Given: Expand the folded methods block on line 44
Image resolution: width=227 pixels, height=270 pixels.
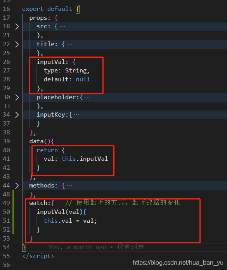Looking at the screenshot, I should click(17, 186).
